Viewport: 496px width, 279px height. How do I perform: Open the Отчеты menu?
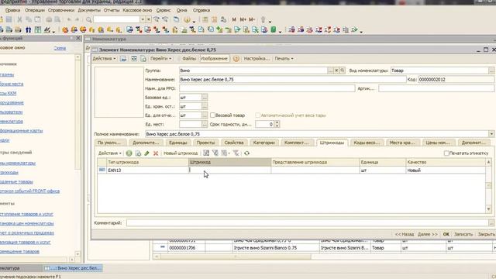[x=112, y=10]
